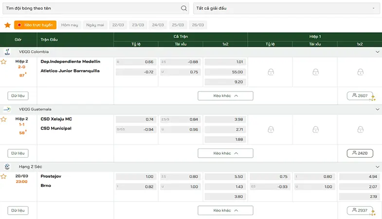Expand Kèo khác for Medellin match
The image size is (382, 219).
coord(225,96)
